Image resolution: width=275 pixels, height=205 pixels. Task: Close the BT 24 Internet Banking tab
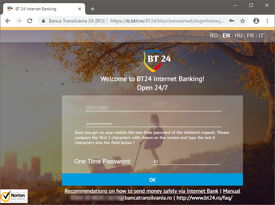tap(80, 9)
